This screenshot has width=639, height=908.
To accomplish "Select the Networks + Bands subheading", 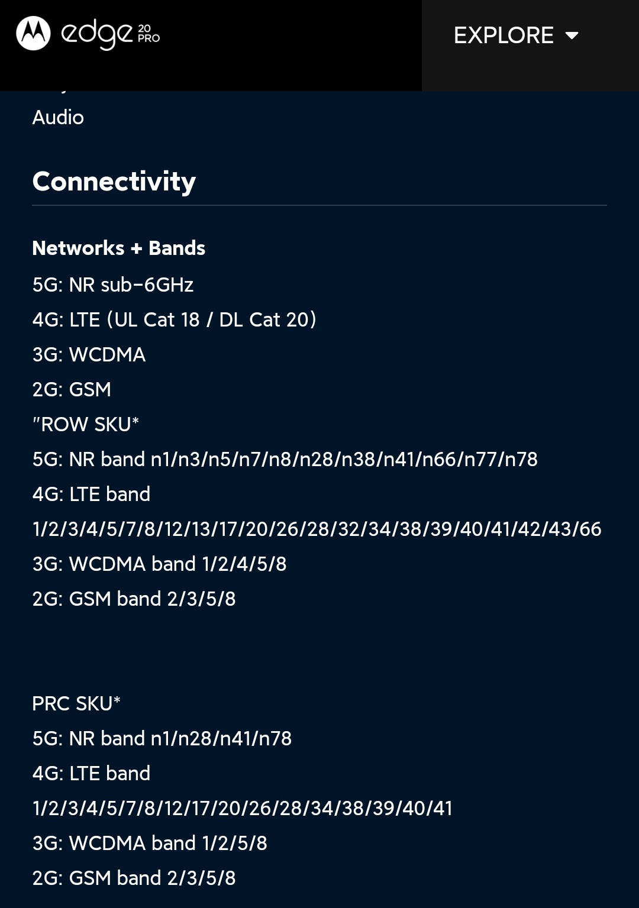I will (119, 248).
